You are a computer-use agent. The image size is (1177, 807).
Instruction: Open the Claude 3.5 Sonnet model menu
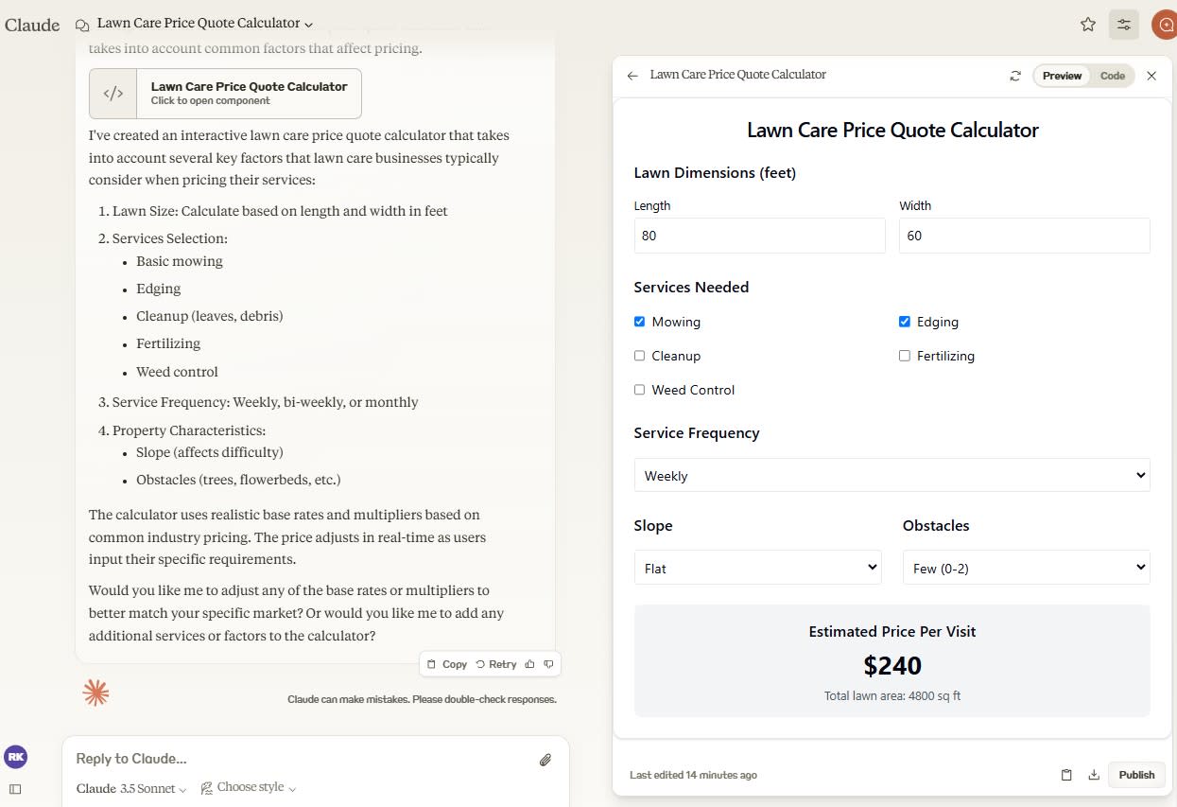point(131,788)
